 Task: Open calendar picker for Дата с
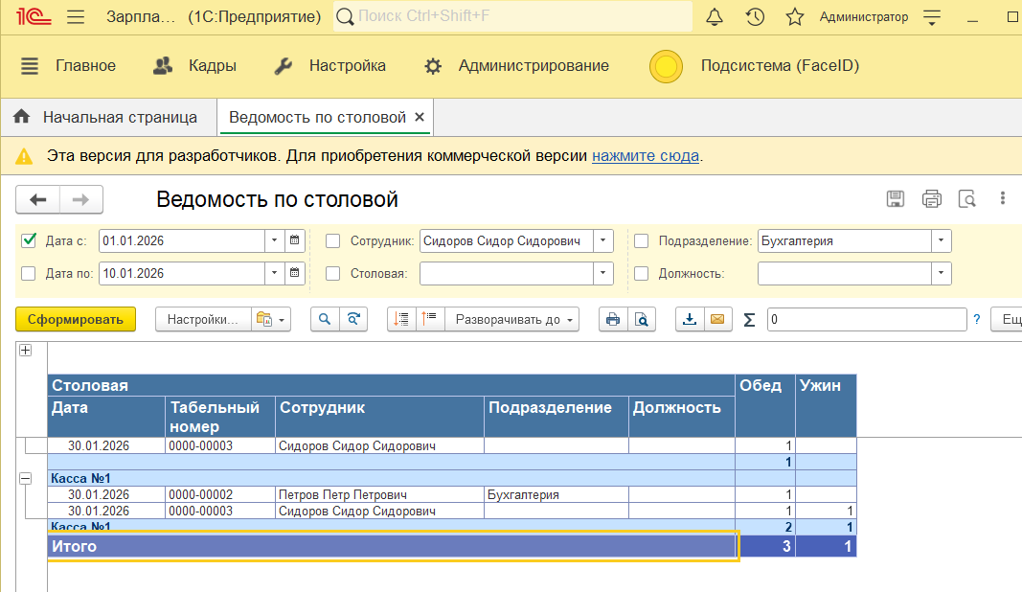point(295,241)
